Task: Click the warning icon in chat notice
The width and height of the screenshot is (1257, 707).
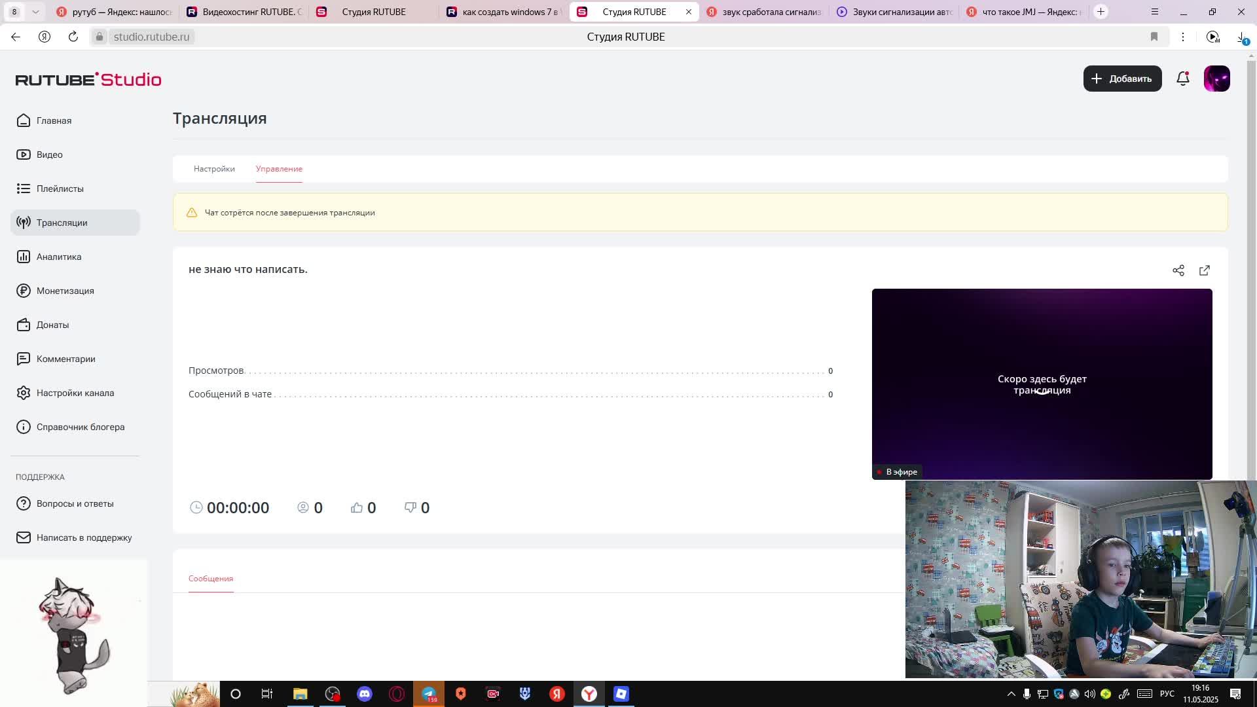Action: click(192, 213)
